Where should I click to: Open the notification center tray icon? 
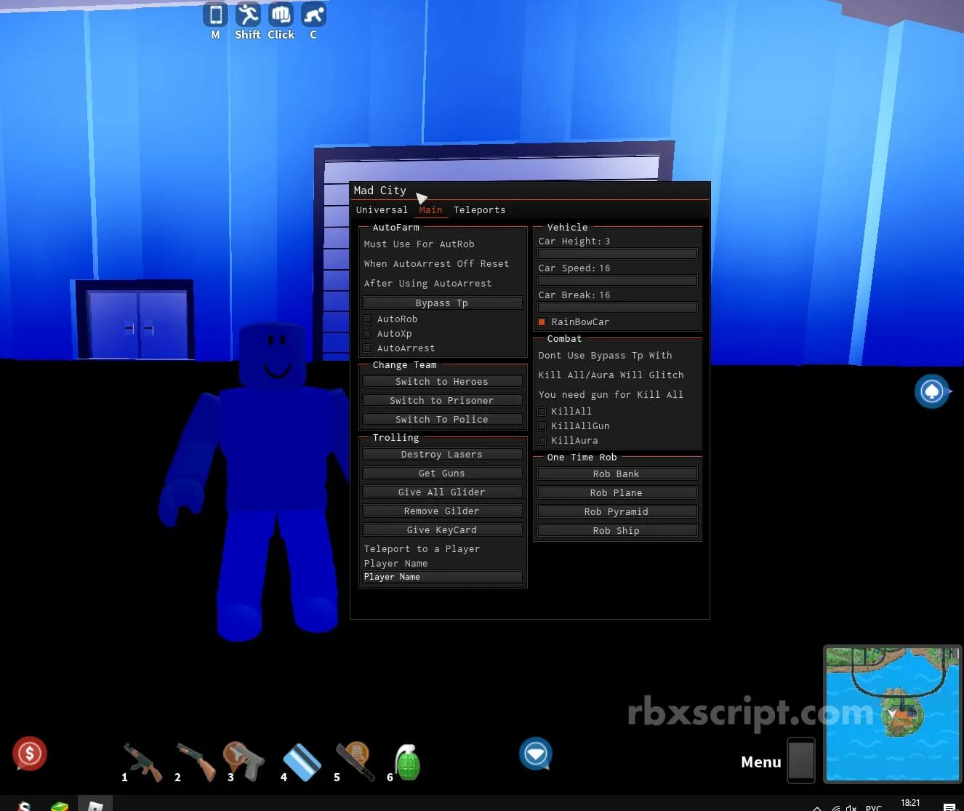click(x=949, y=807)
